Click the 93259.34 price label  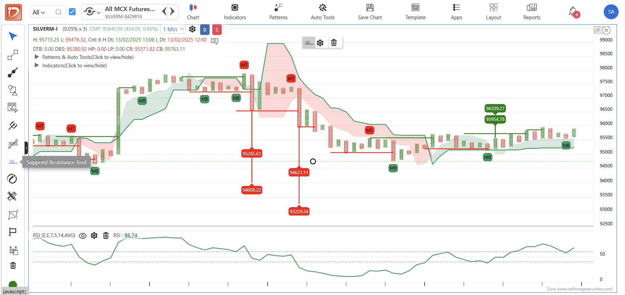pyautogui.click(x=299, y=211)
